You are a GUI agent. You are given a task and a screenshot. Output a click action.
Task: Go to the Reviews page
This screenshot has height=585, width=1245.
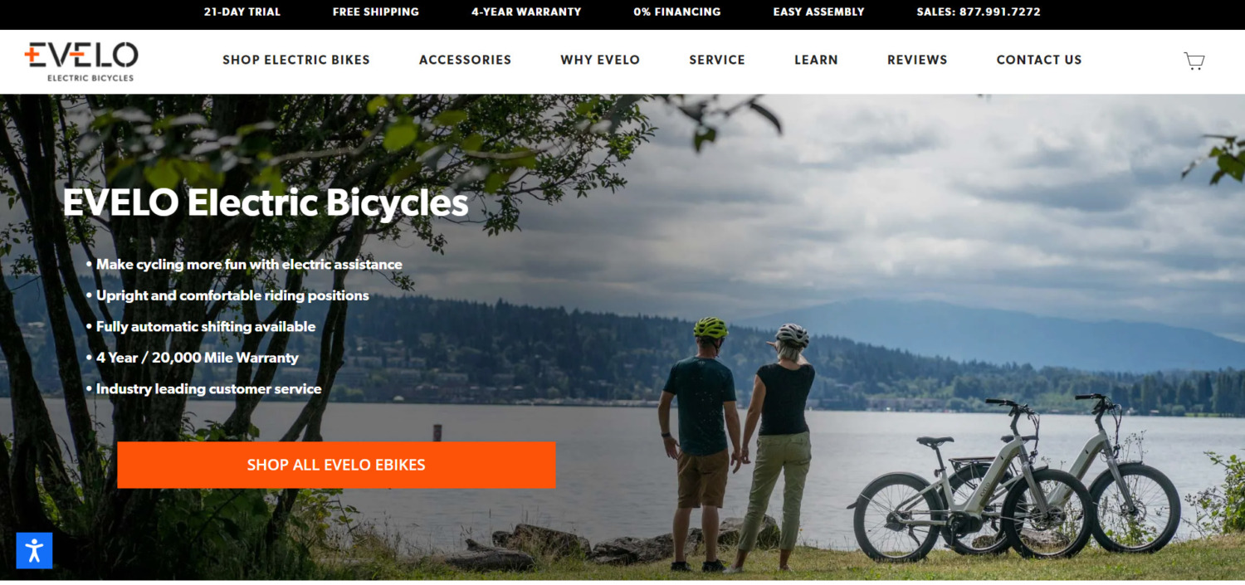coord(917,60)
